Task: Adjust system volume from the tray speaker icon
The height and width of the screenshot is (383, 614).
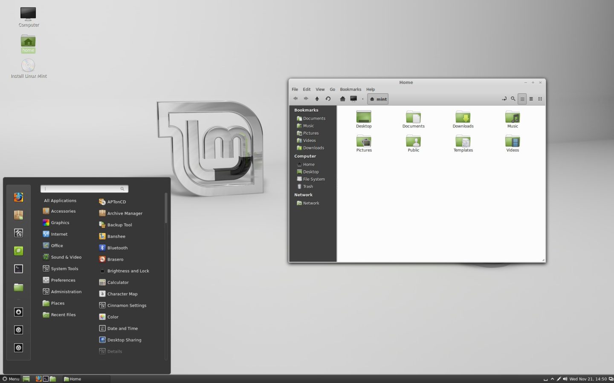Action: [x=565, y=379]
